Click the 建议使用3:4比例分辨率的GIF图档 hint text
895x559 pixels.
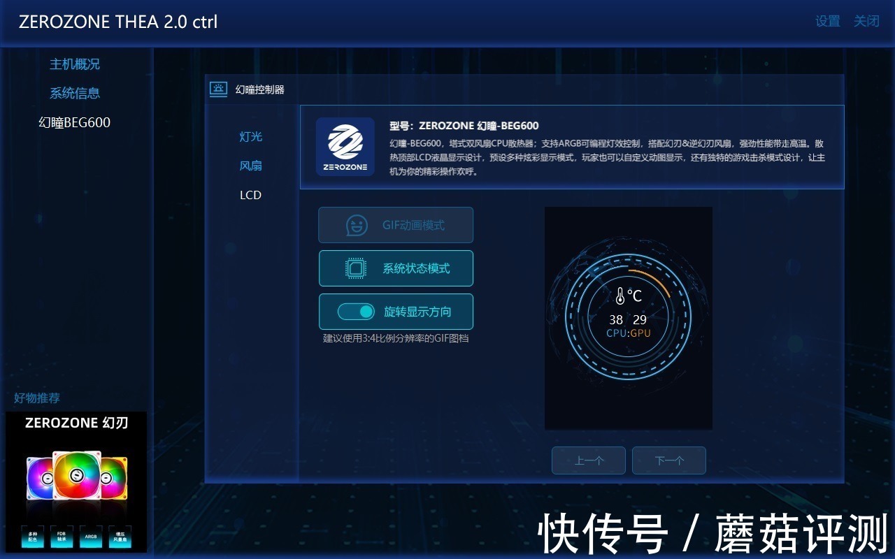396,338
